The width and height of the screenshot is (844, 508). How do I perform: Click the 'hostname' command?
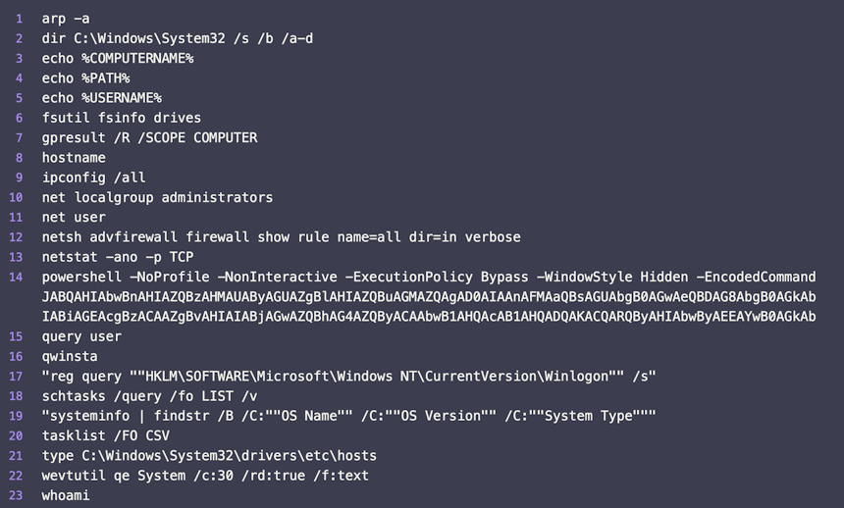pyautogui.click(x=74, y=158)
